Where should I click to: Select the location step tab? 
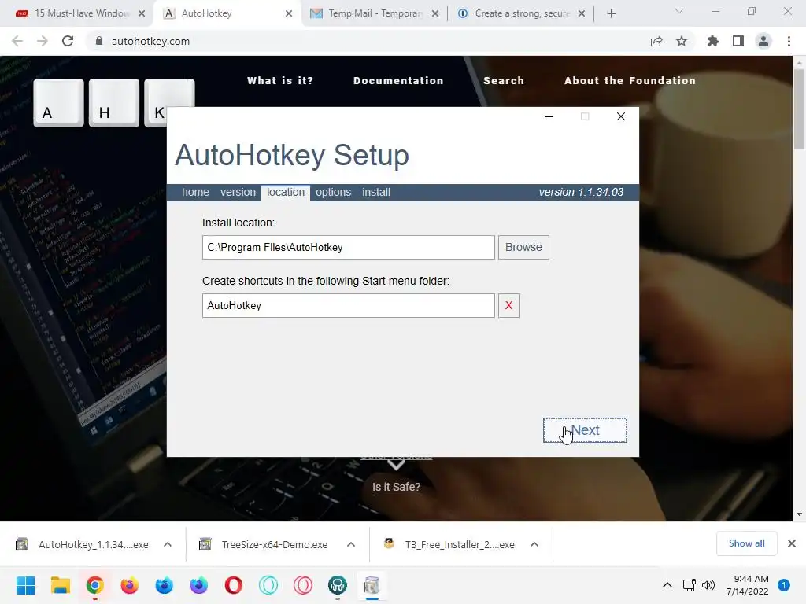point(286,193)
